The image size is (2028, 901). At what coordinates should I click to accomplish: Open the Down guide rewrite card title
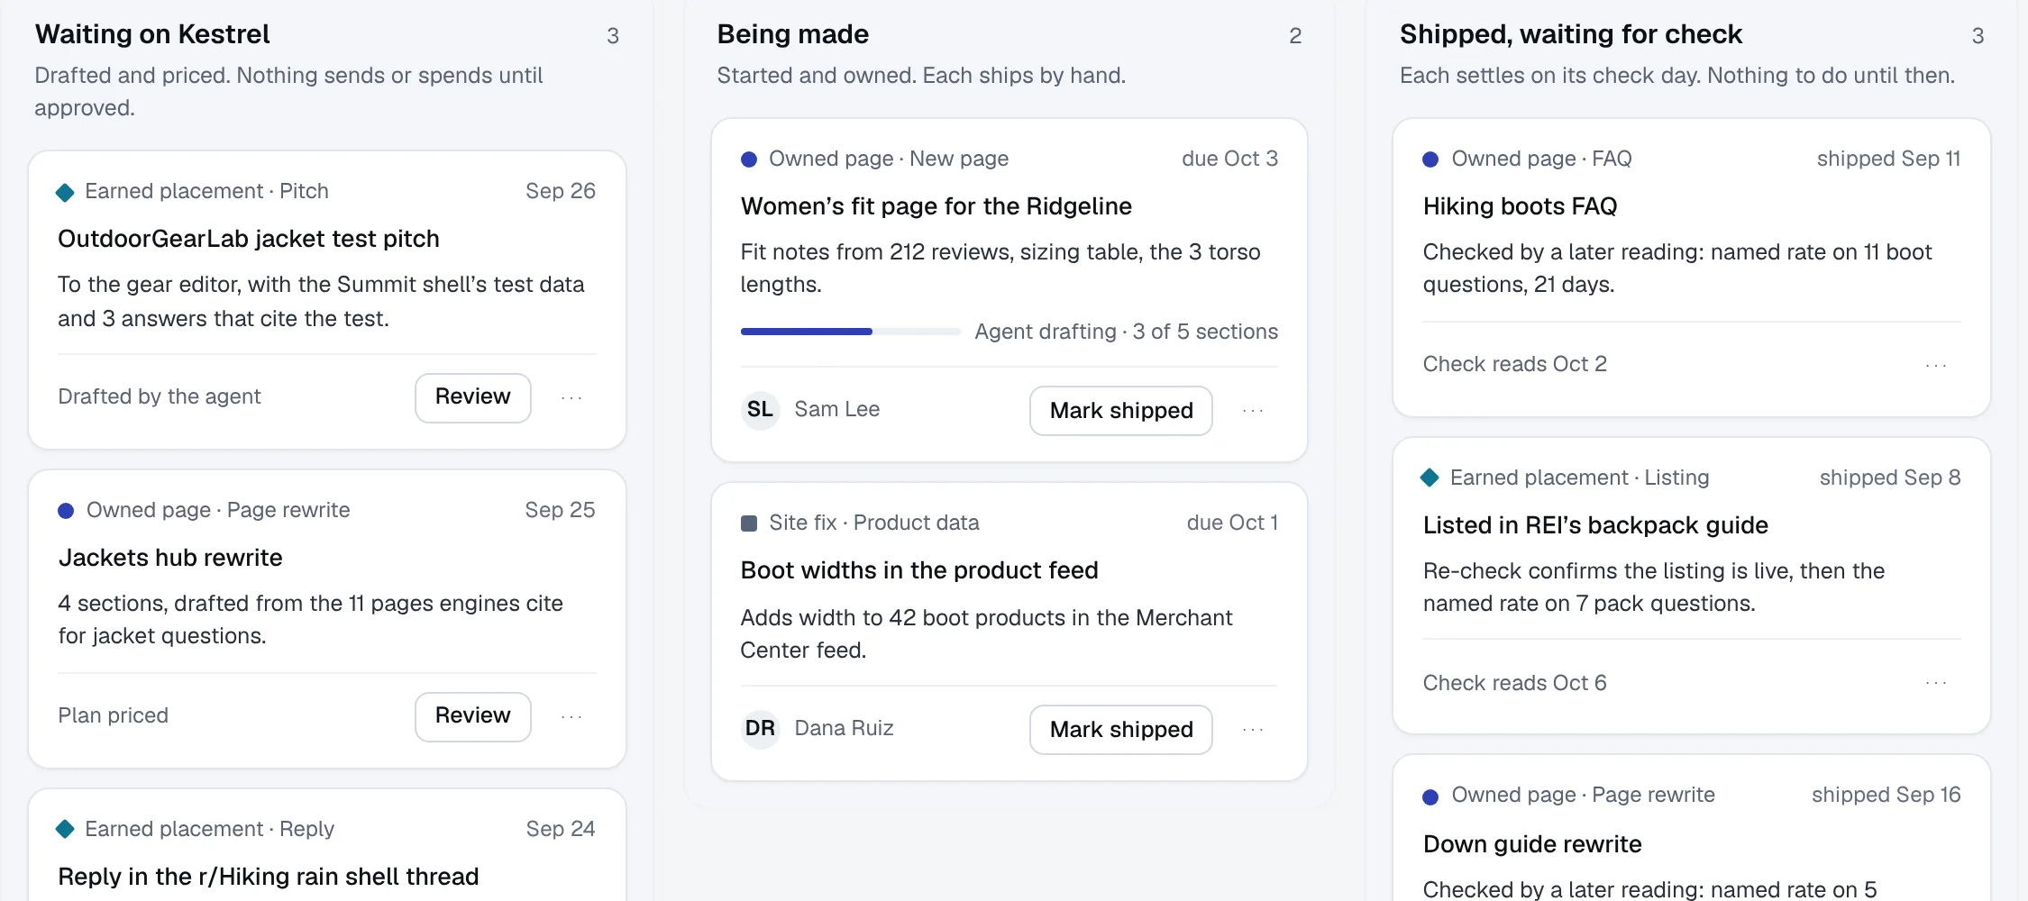1532,844
